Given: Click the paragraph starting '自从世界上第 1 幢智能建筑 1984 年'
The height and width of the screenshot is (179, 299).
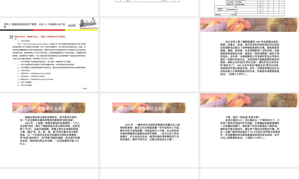Looking at the screenshot, I should [250, 58].
